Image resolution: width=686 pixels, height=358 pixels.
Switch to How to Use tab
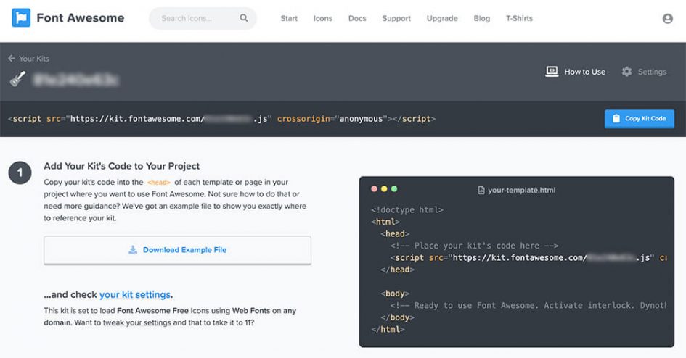[x=576, y=72]
